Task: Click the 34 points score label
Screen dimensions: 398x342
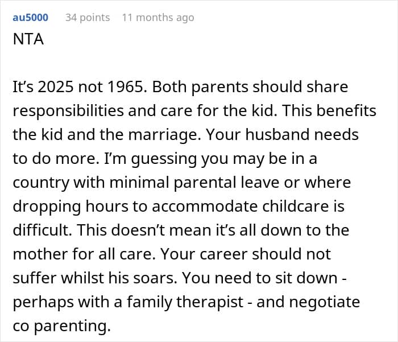Action: 88,18
